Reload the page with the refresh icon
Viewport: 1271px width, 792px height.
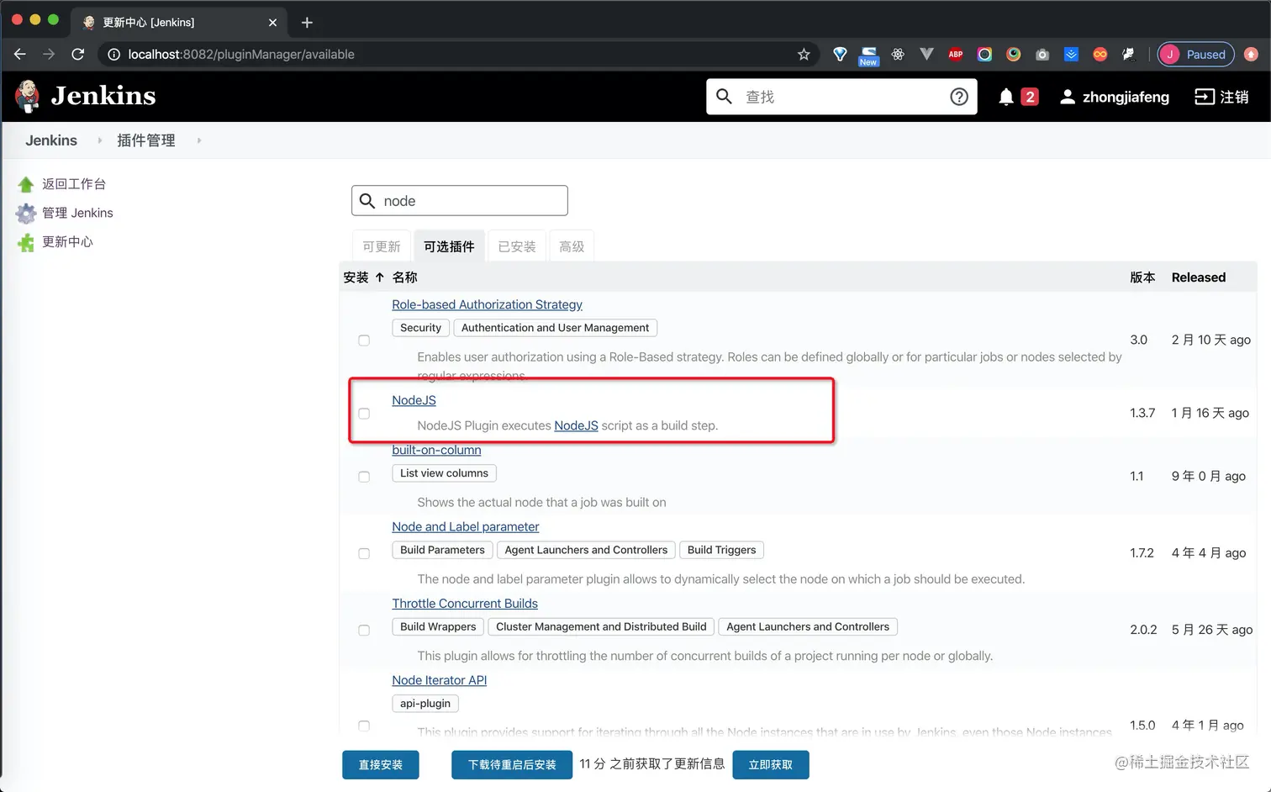[78, 54]
